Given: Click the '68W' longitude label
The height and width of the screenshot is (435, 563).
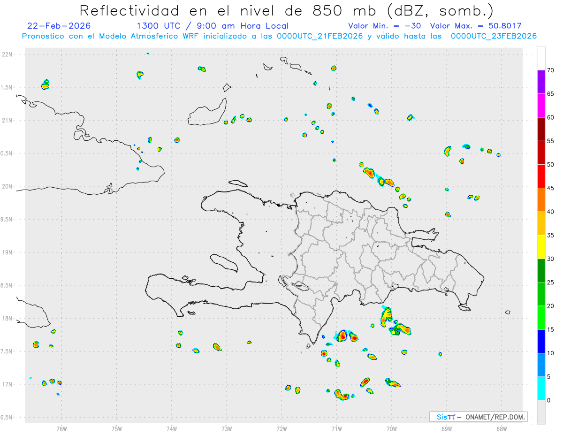Looking at the screenshot, I should point(501,428).
